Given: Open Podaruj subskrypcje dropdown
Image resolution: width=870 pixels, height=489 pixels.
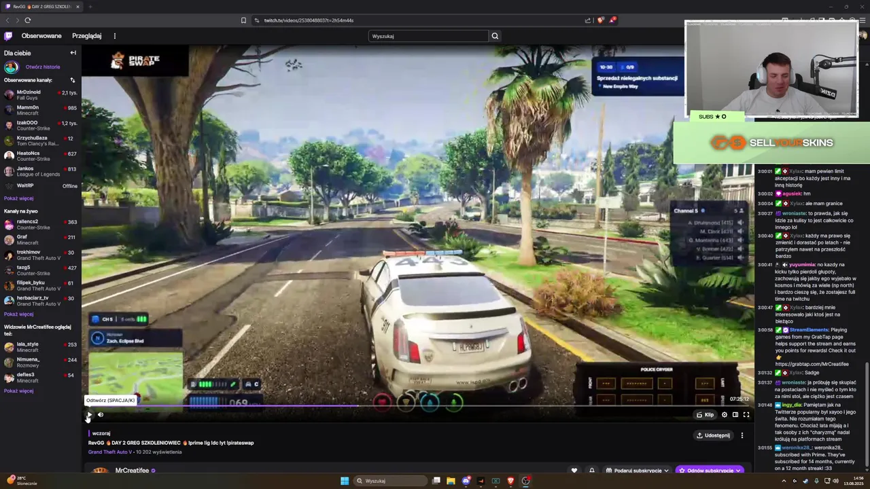Looking at the screenshot, I should pos(636,470).
